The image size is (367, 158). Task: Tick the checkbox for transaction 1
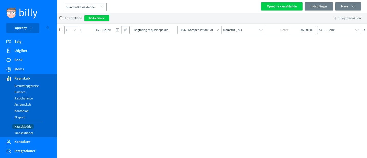[x=61, y=30]
